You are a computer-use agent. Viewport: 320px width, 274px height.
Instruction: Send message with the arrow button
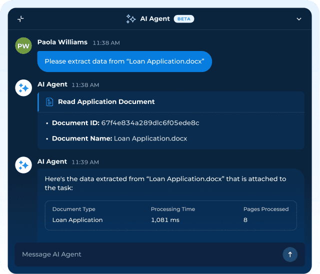click(x=290, y=254)
